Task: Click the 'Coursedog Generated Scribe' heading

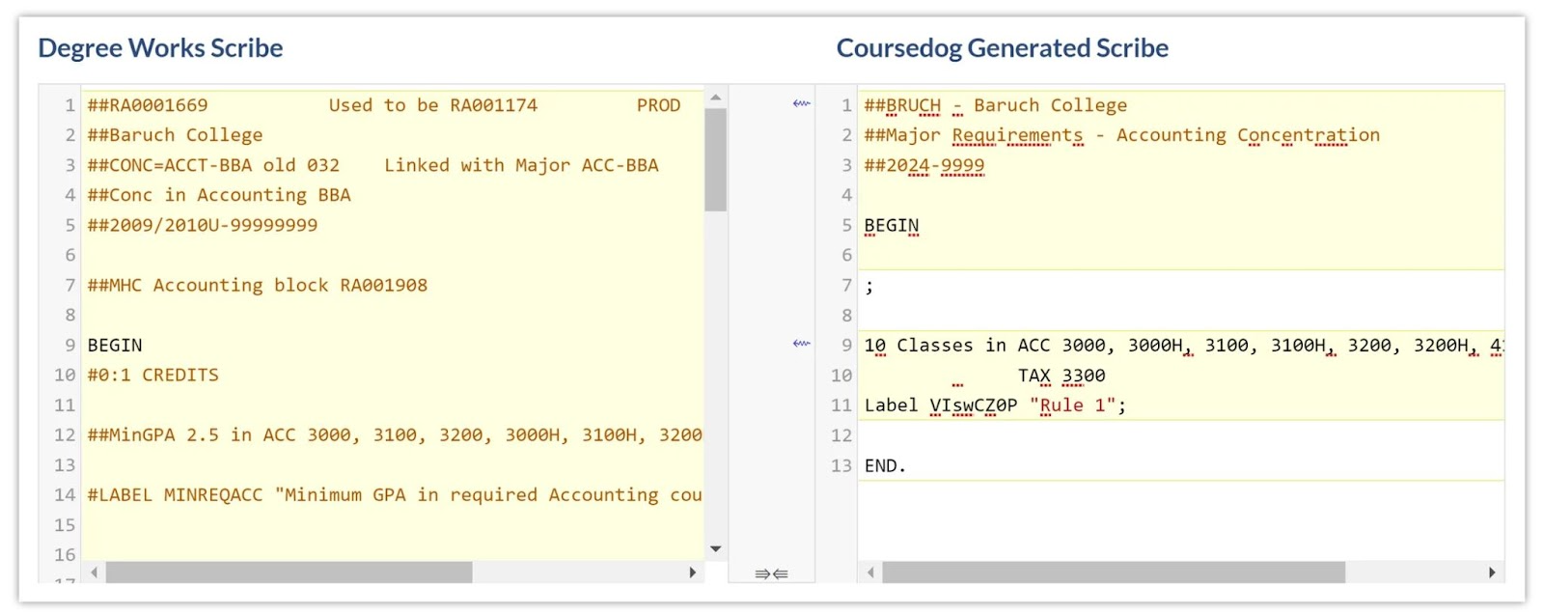Action: coord(1003,48)
